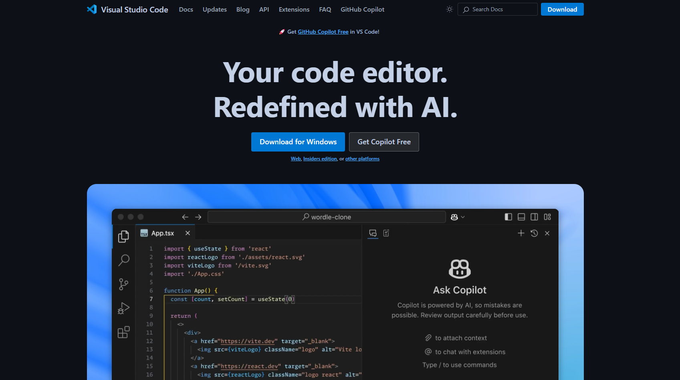This screenshot has width=680, height=380.
Task: Toggle the light/dark theme sun icon
Action: pyautogui.click(x=449, y=9)
